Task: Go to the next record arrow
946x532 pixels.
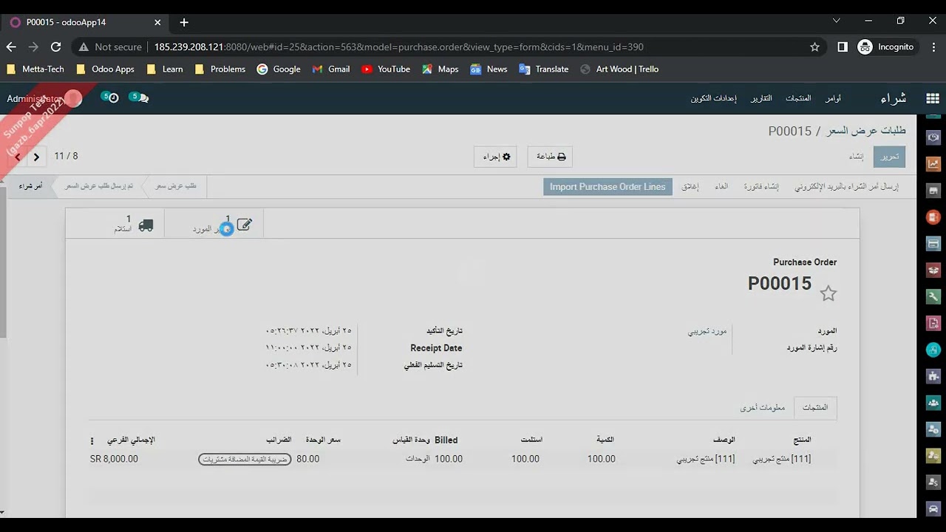Action: 36,157
